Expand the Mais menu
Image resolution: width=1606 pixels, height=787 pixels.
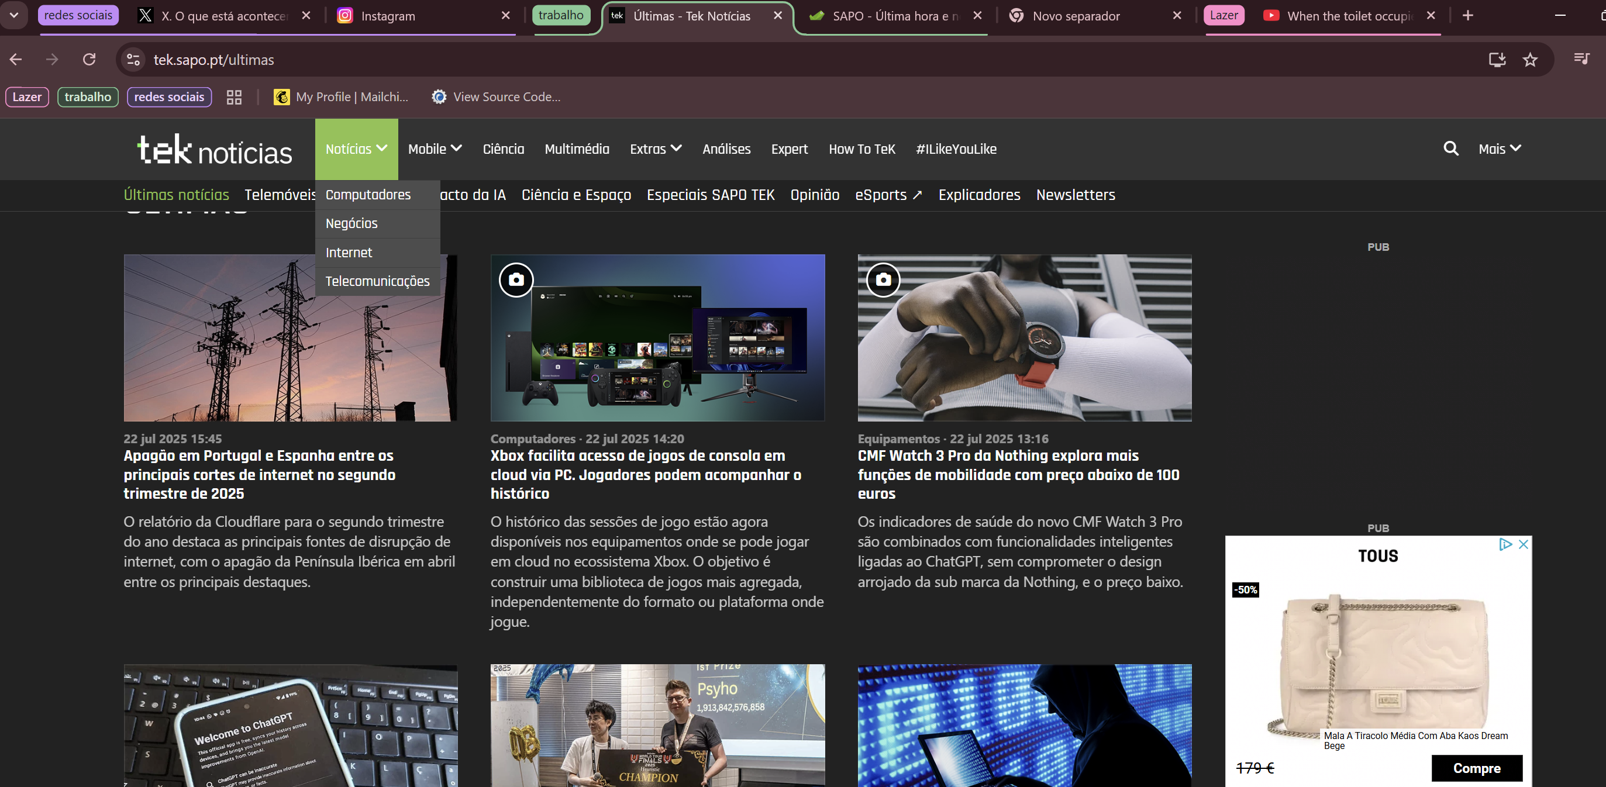[1500, 149]
